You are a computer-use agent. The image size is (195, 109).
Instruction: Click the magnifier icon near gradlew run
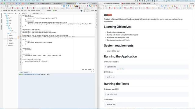coord(123,69)
